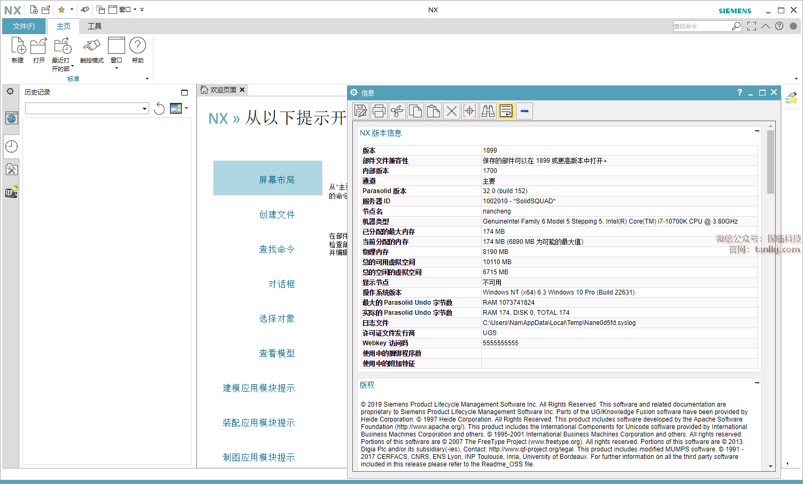Image resolution: width=803 pixels, height=484 pixels.
Task: Click in the 查找命令 search field
Action: 701,26
